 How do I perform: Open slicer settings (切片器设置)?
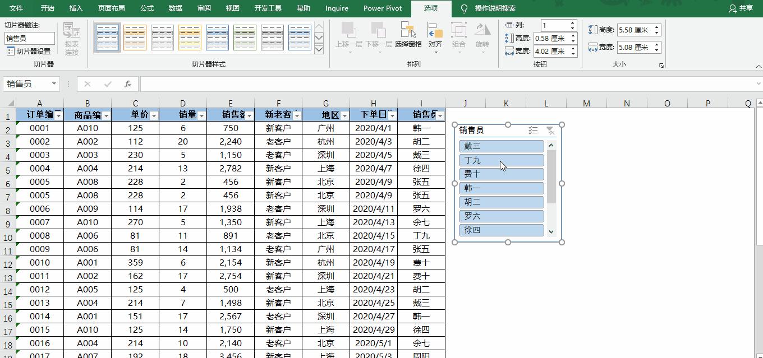(x=29, y=51)
